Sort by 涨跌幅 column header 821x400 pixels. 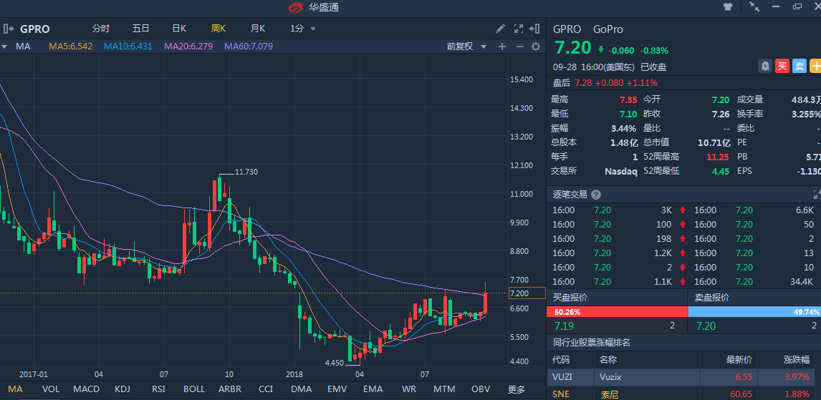(796, 360)
